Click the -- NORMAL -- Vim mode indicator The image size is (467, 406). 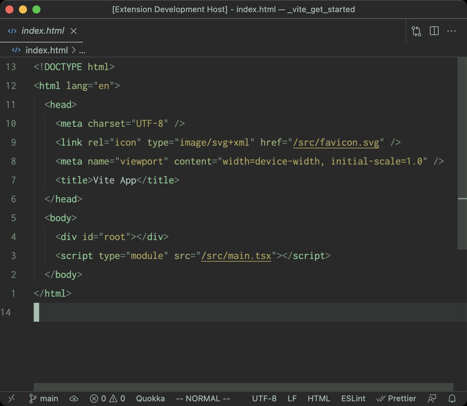tap(203, 399)
